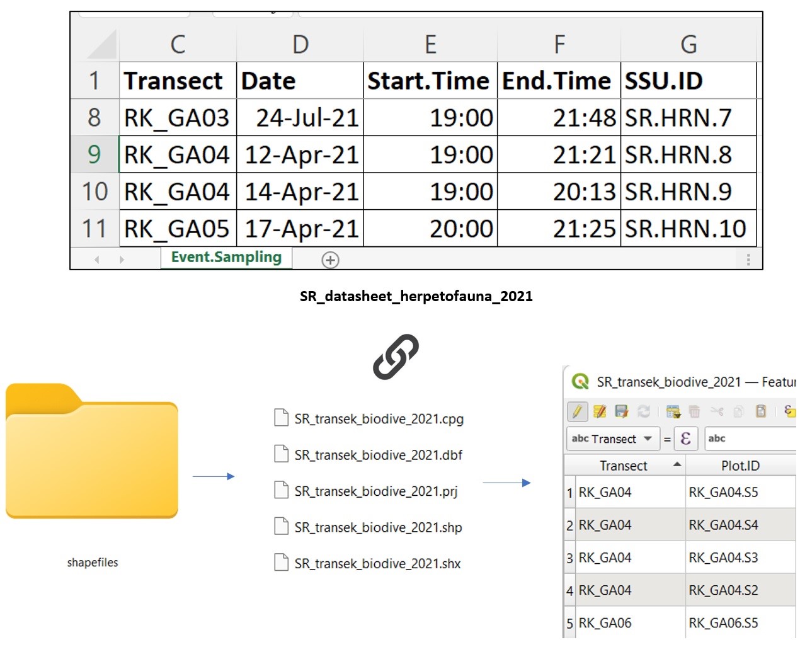Select cell 12-Apr-21

tap(300, 154)
